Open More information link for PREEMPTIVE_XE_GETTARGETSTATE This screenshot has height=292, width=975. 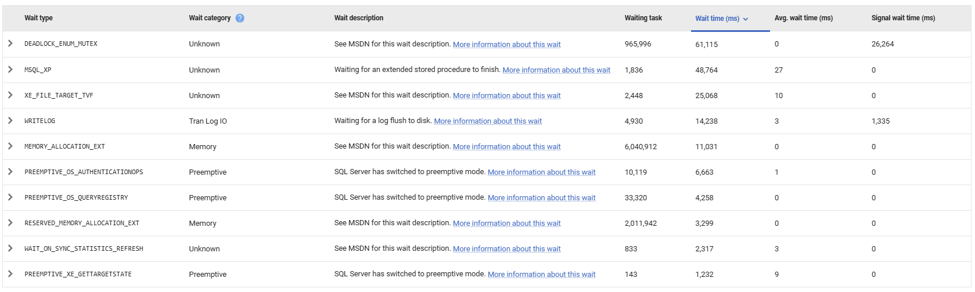click(x=541, y=275)
